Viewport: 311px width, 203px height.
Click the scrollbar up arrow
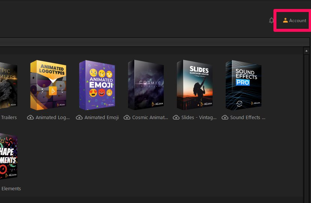click(306, 51)
